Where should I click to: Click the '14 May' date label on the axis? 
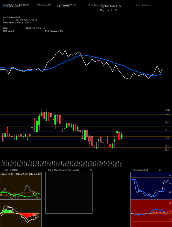point(2,163)
